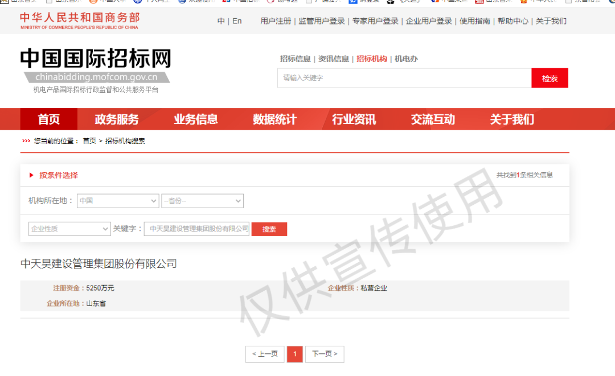
Task: Click the 山东省 location value
Action: pyautogui.click(x=96, y=304)
